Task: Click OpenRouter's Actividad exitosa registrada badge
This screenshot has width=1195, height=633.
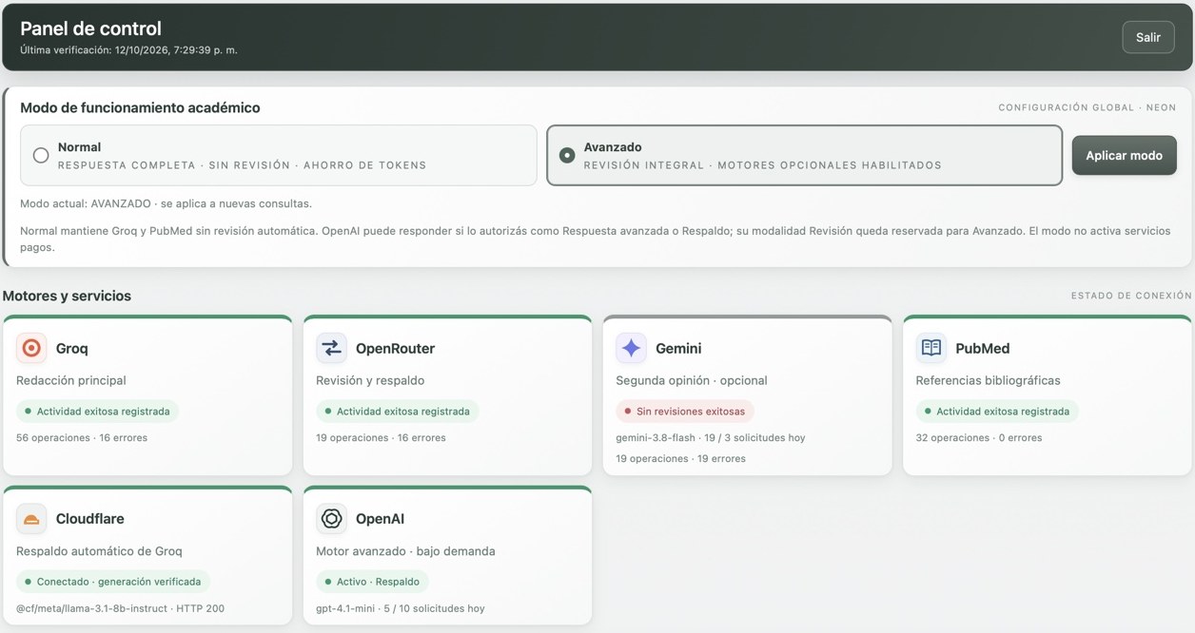Action: point(397,412)
